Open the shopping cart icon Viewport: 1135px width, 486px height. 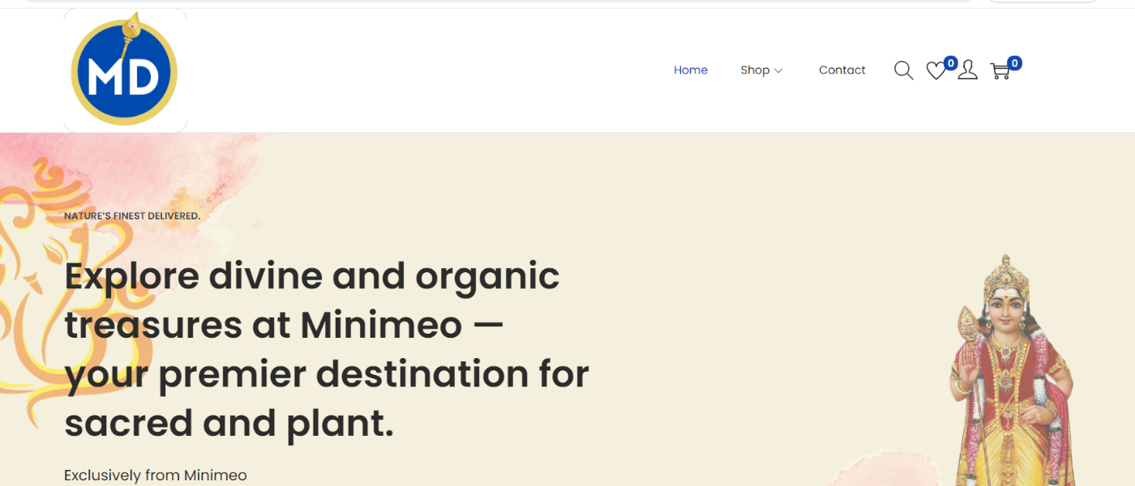(x=1000, y=71)
